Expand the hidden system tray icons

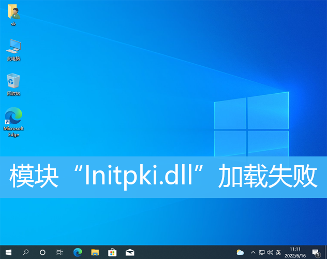253,252
